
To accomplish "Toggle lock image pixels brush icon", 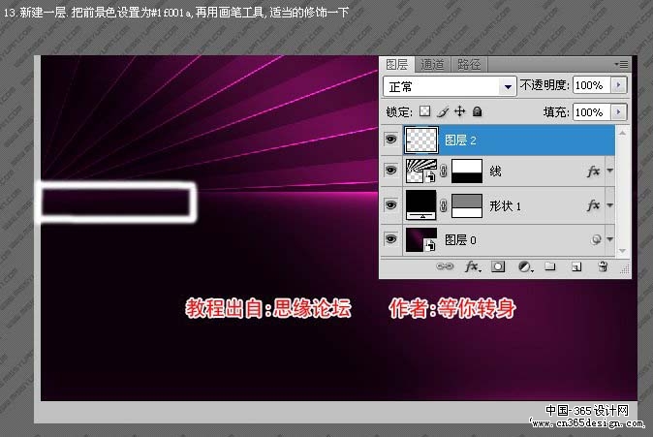I will click(x=443, y=111).
